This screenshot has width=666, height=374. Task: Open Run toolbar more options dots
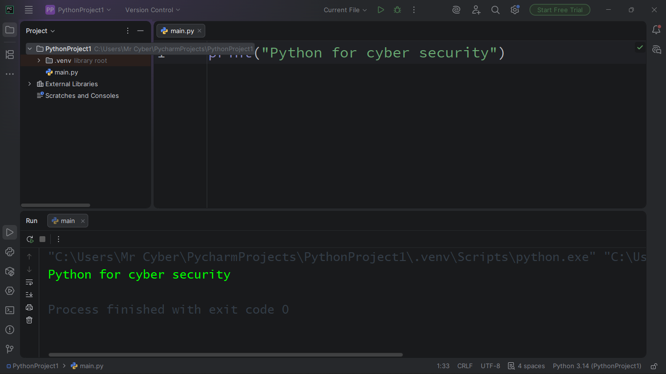[59, 239]
